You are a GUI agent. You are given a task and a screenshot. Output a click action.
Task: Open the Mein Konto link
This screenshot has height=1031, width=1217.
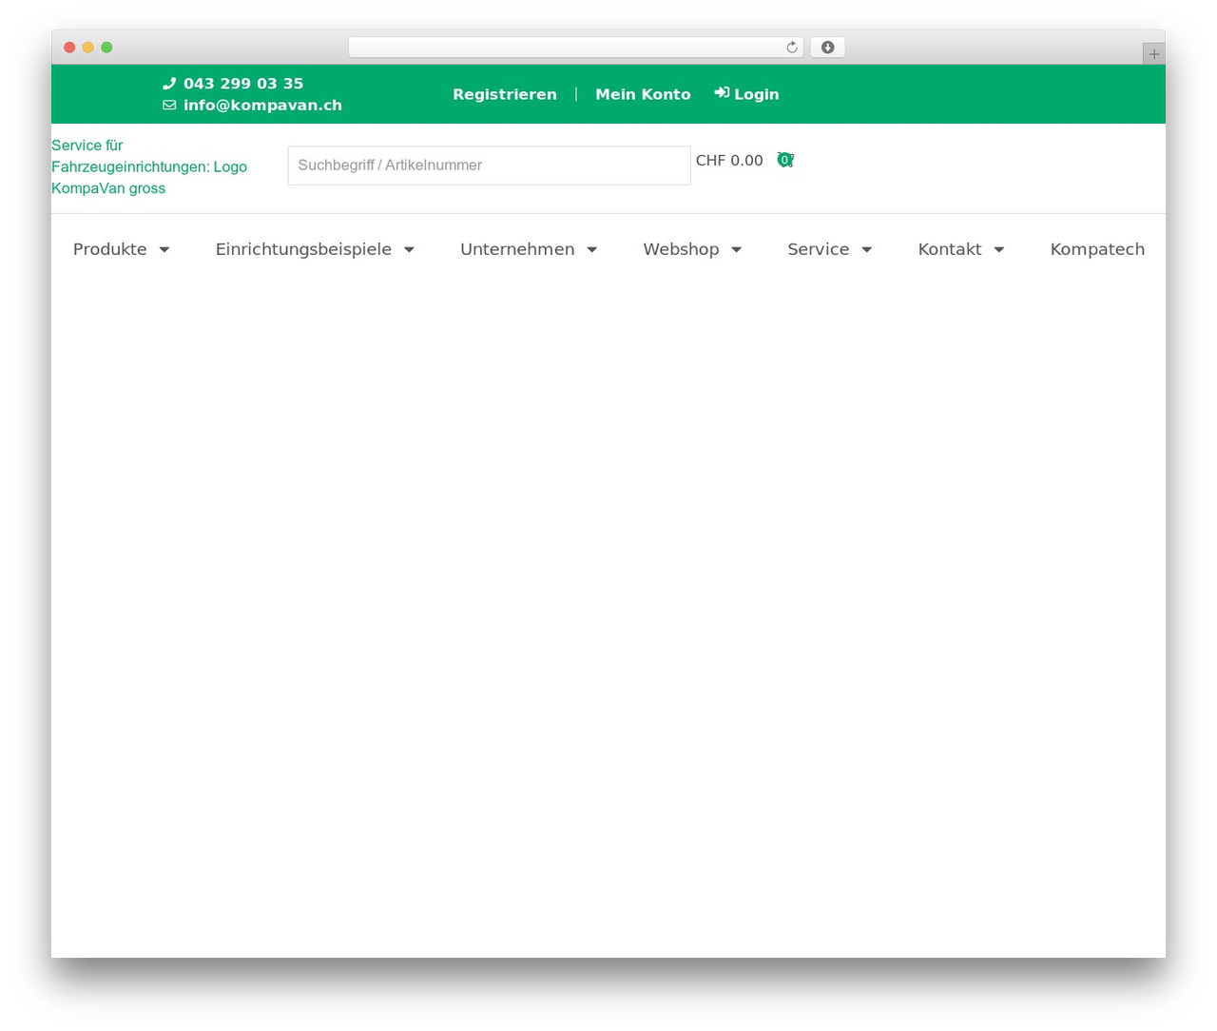coord(643,94)
